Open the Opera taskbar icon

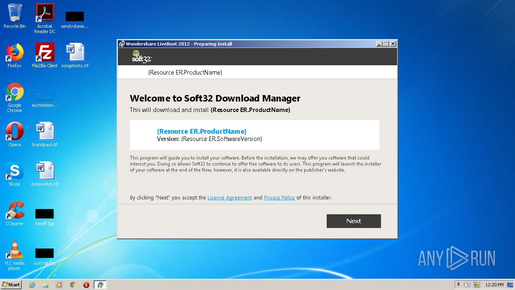click(x=86, y=285)
